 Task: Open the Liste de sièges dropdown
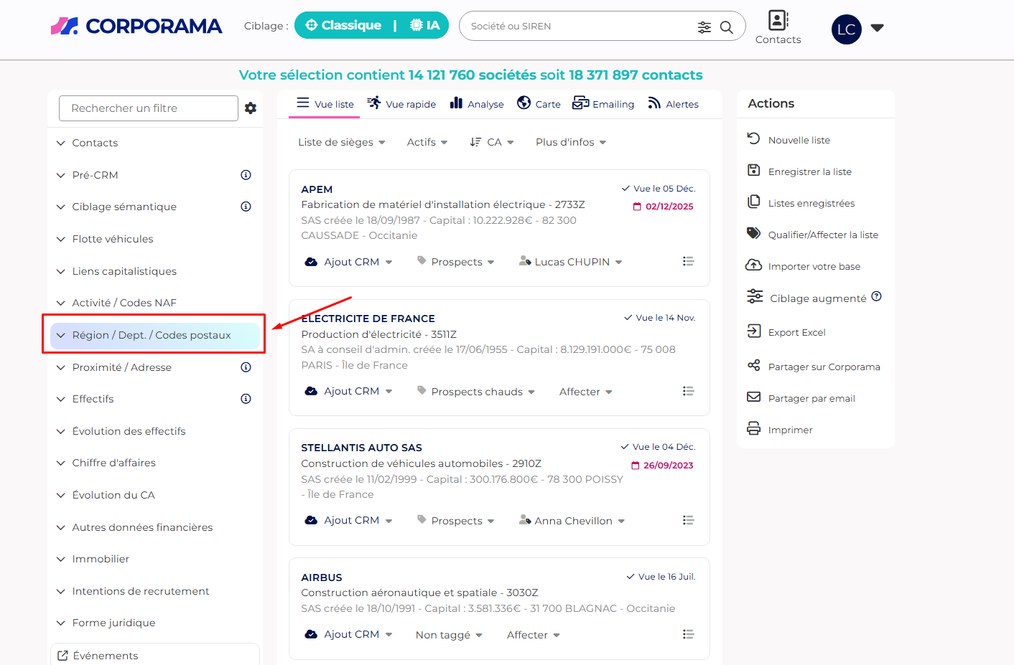(341, 142)
